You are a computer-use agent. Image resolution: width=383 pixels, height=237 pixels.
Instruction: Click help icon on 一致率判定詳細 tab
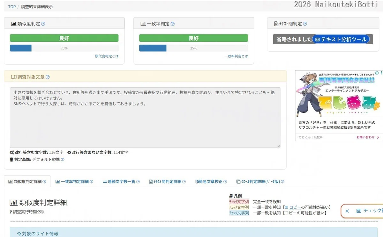coord(91,182)
